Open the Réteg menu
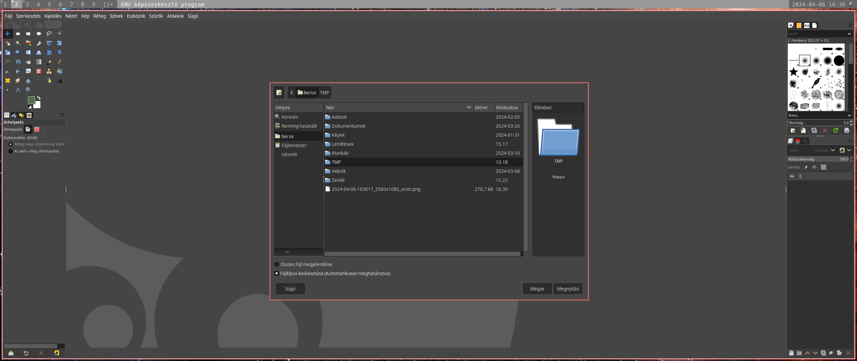857x361 pixels. point(99,16)
